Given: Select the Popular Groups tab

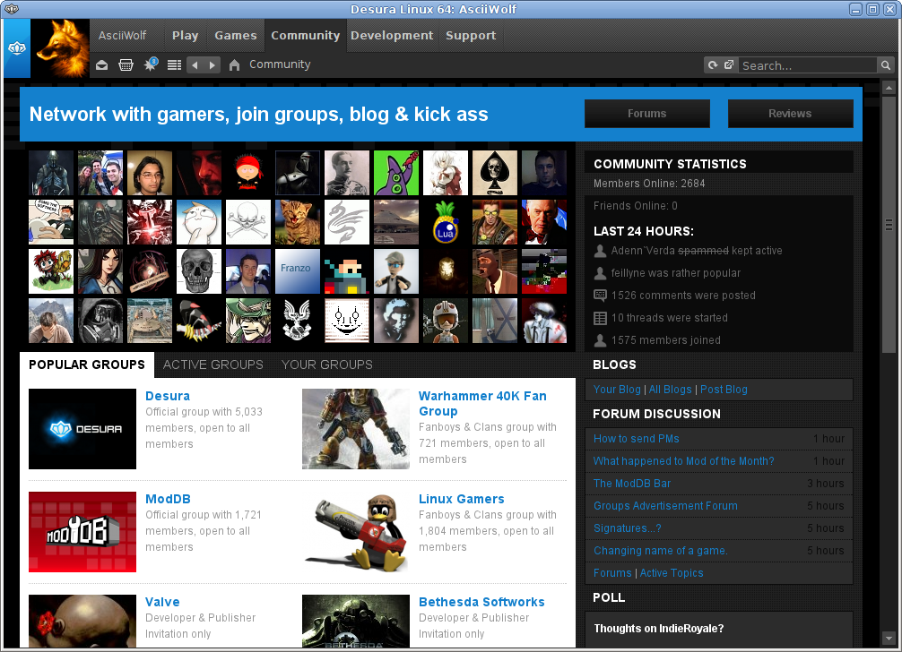Looking at the screenshot, I should [x=87, y=365].
